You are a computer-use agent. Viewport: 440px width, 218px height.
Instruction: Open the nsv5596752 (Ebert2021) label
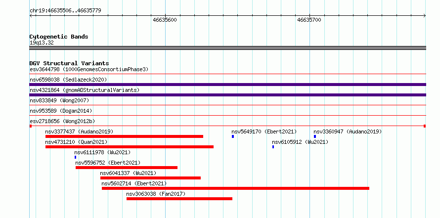coord(108,163)
